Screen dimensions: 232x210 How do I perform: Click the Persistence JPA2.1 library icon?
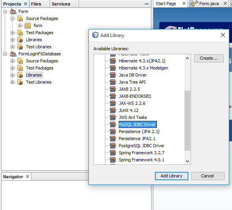[x=113, y=139]
